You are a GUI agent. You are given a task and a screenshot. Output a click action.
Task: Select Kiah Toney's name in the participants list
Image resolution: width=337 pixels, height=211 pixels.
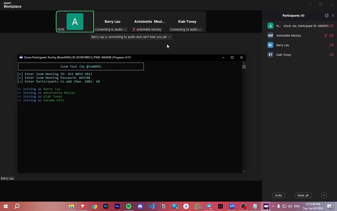(x=284, y=55)
